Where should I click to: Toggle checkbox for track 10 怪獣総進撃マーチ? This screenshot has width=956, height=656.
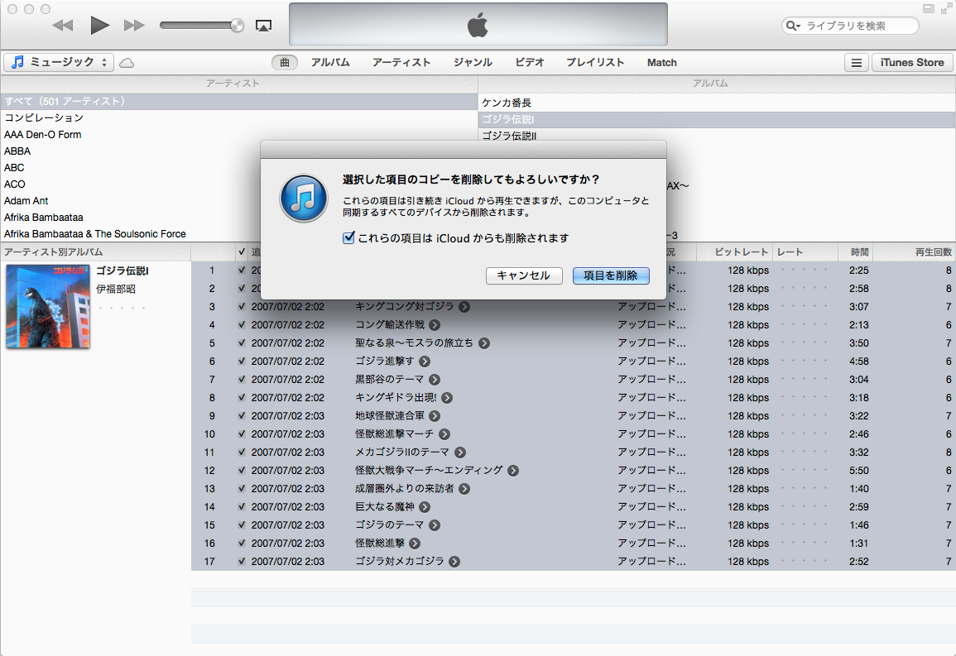point(242,434)
